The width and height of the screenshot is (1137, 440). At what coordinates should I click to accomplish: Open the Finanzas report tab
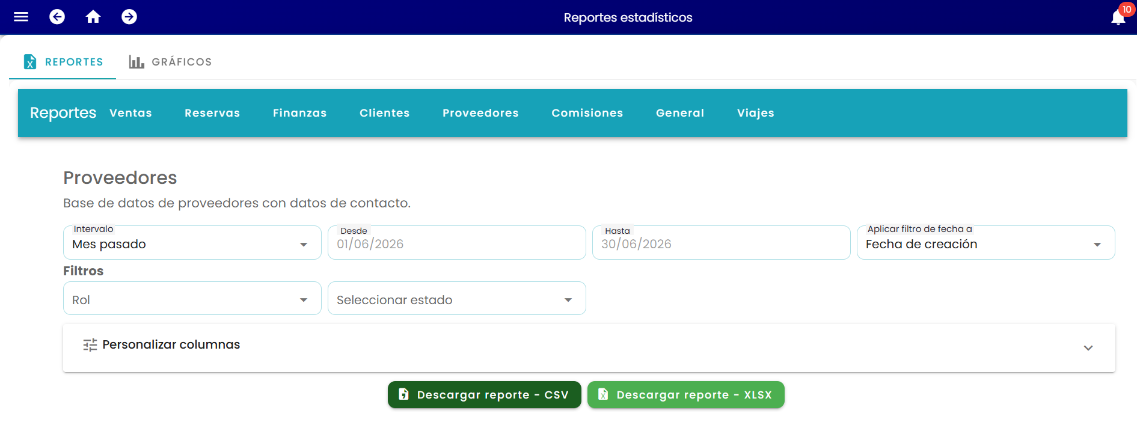pos(299,113)
